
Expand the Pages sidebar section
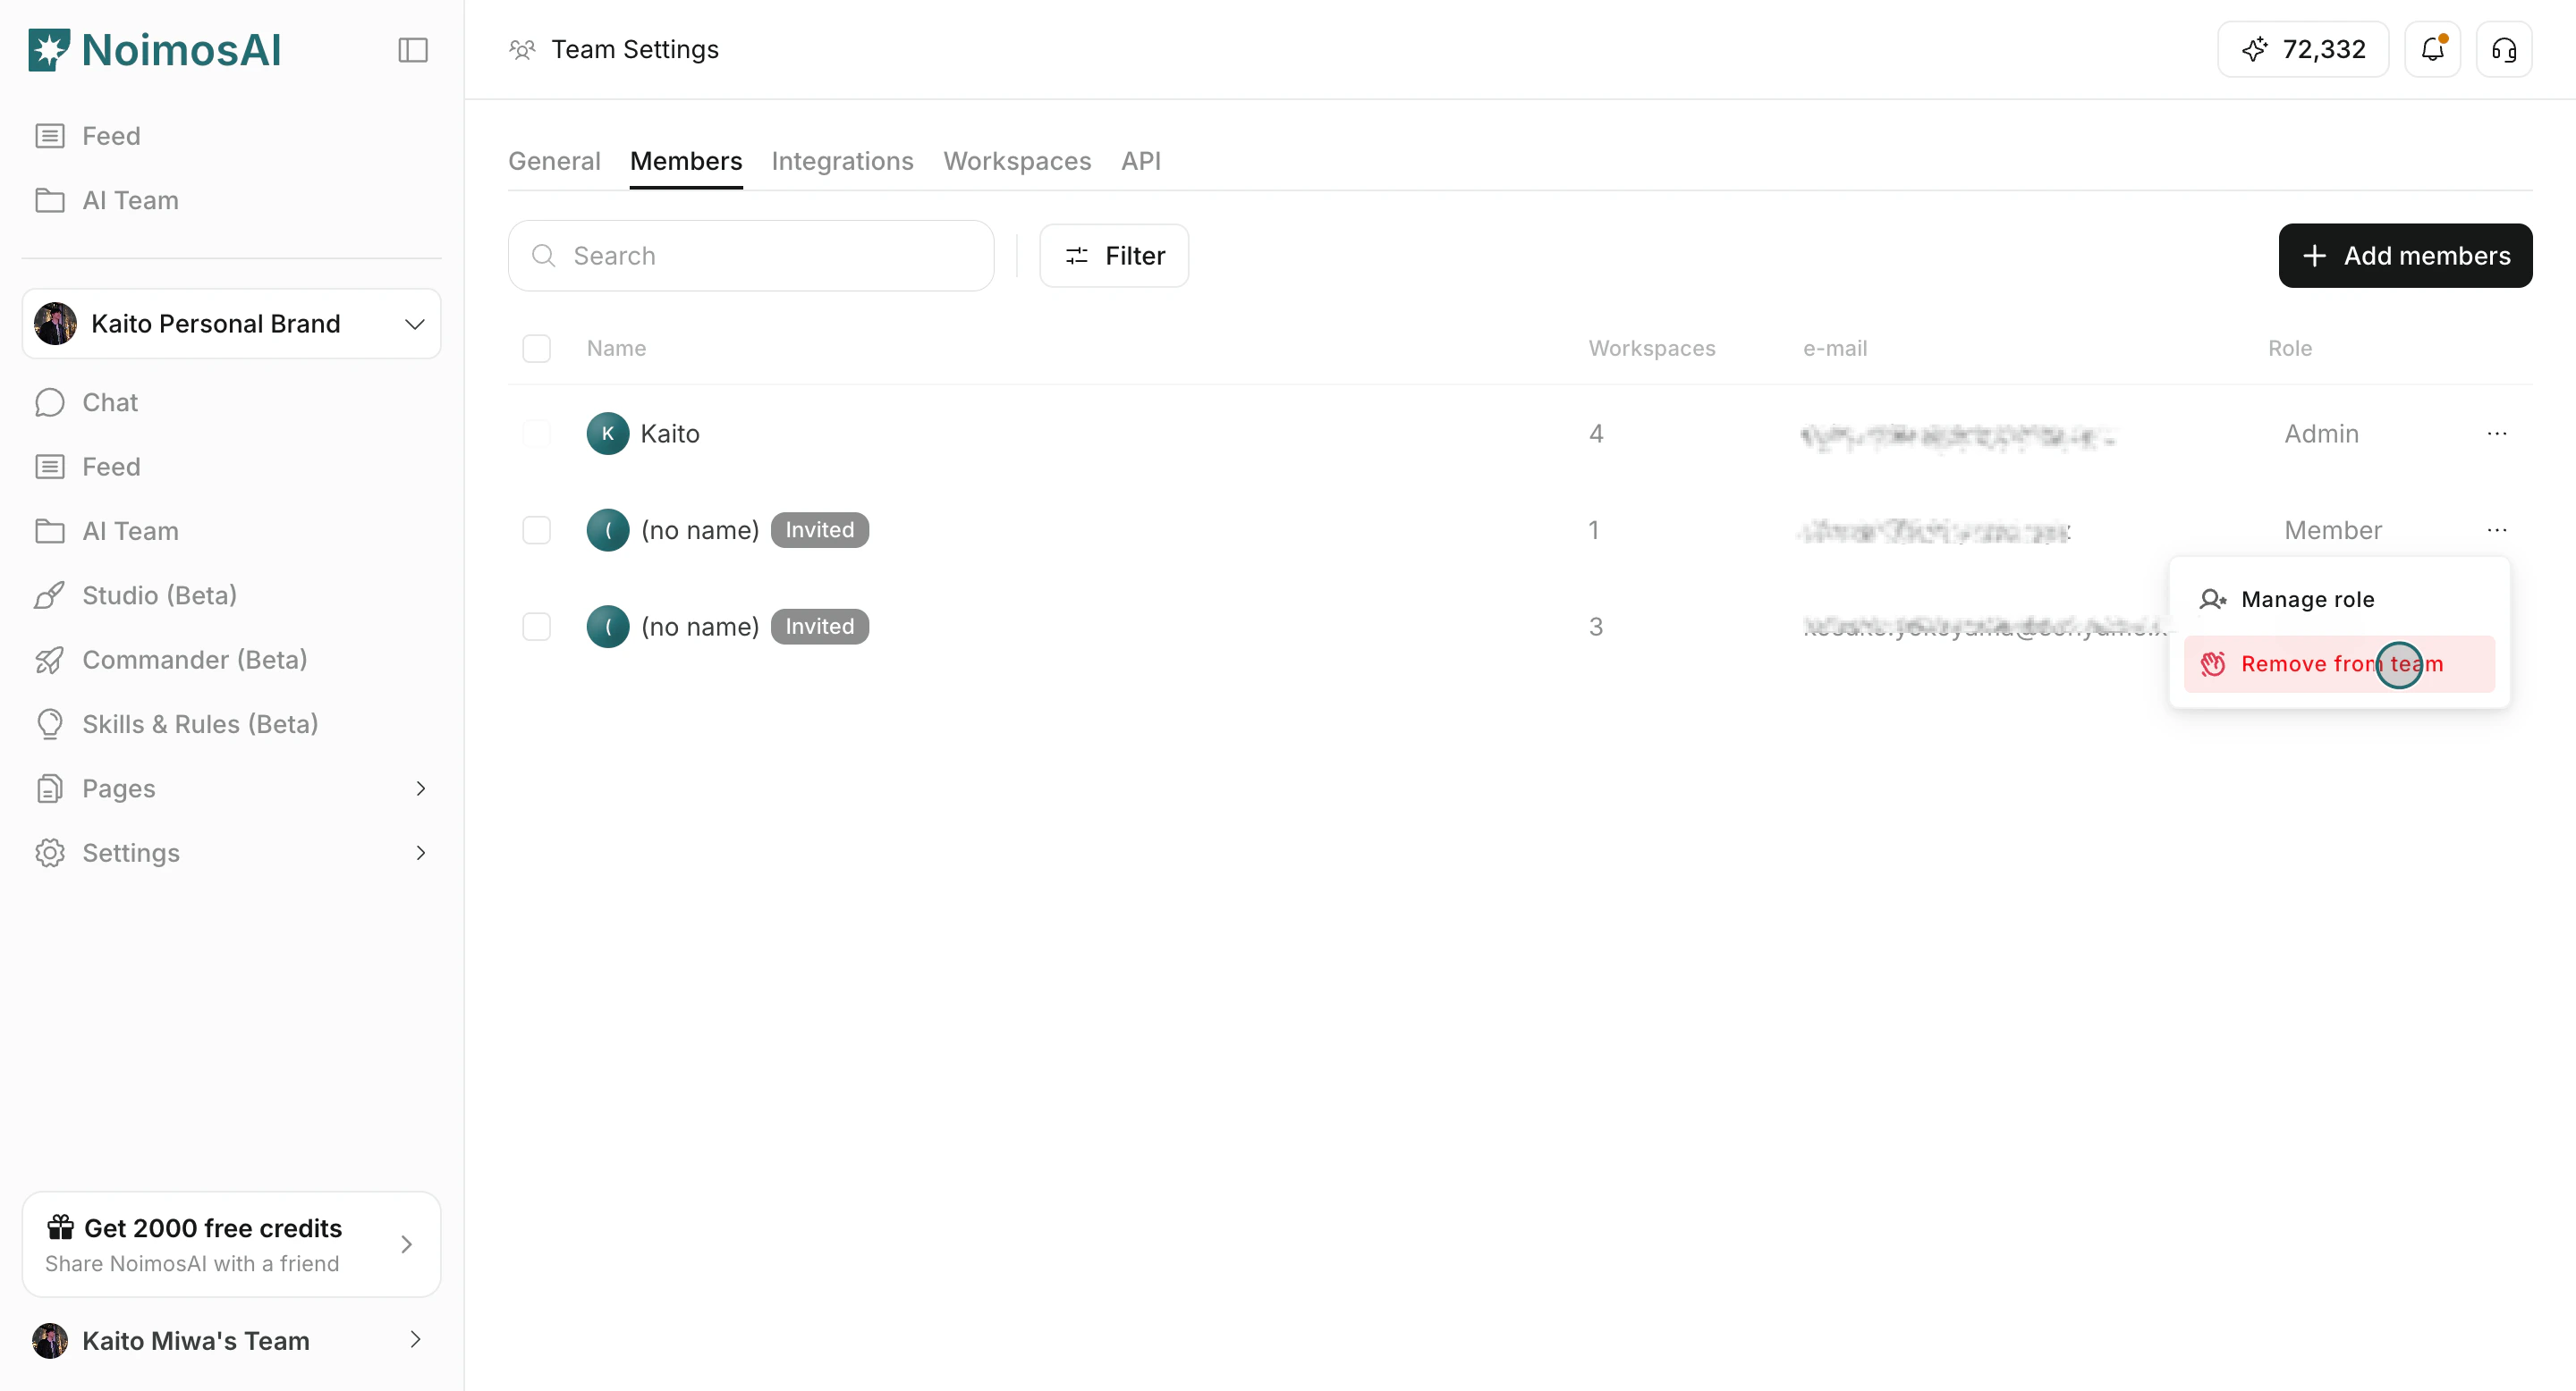(420, 788)
